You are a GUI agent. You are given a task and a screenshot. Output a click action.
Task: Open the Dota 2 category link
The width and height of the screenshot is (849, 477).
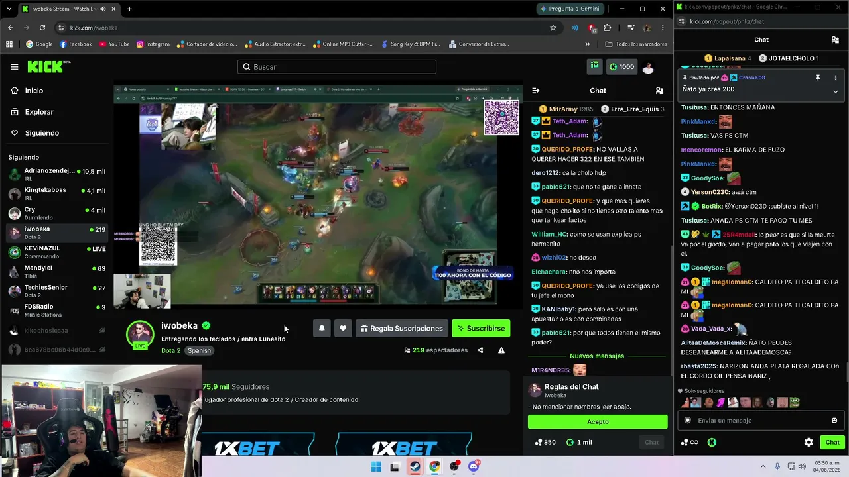point(170,350)
